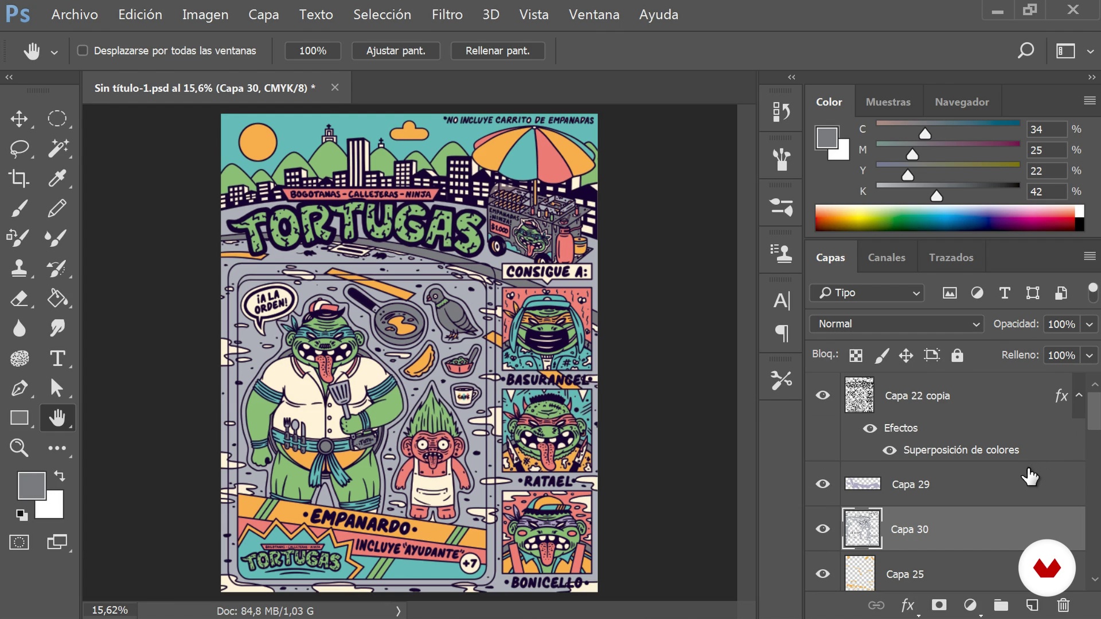Open the Tipo layer filter dropdown
This screenshot has height=619, width=1101.
(867, 293)
